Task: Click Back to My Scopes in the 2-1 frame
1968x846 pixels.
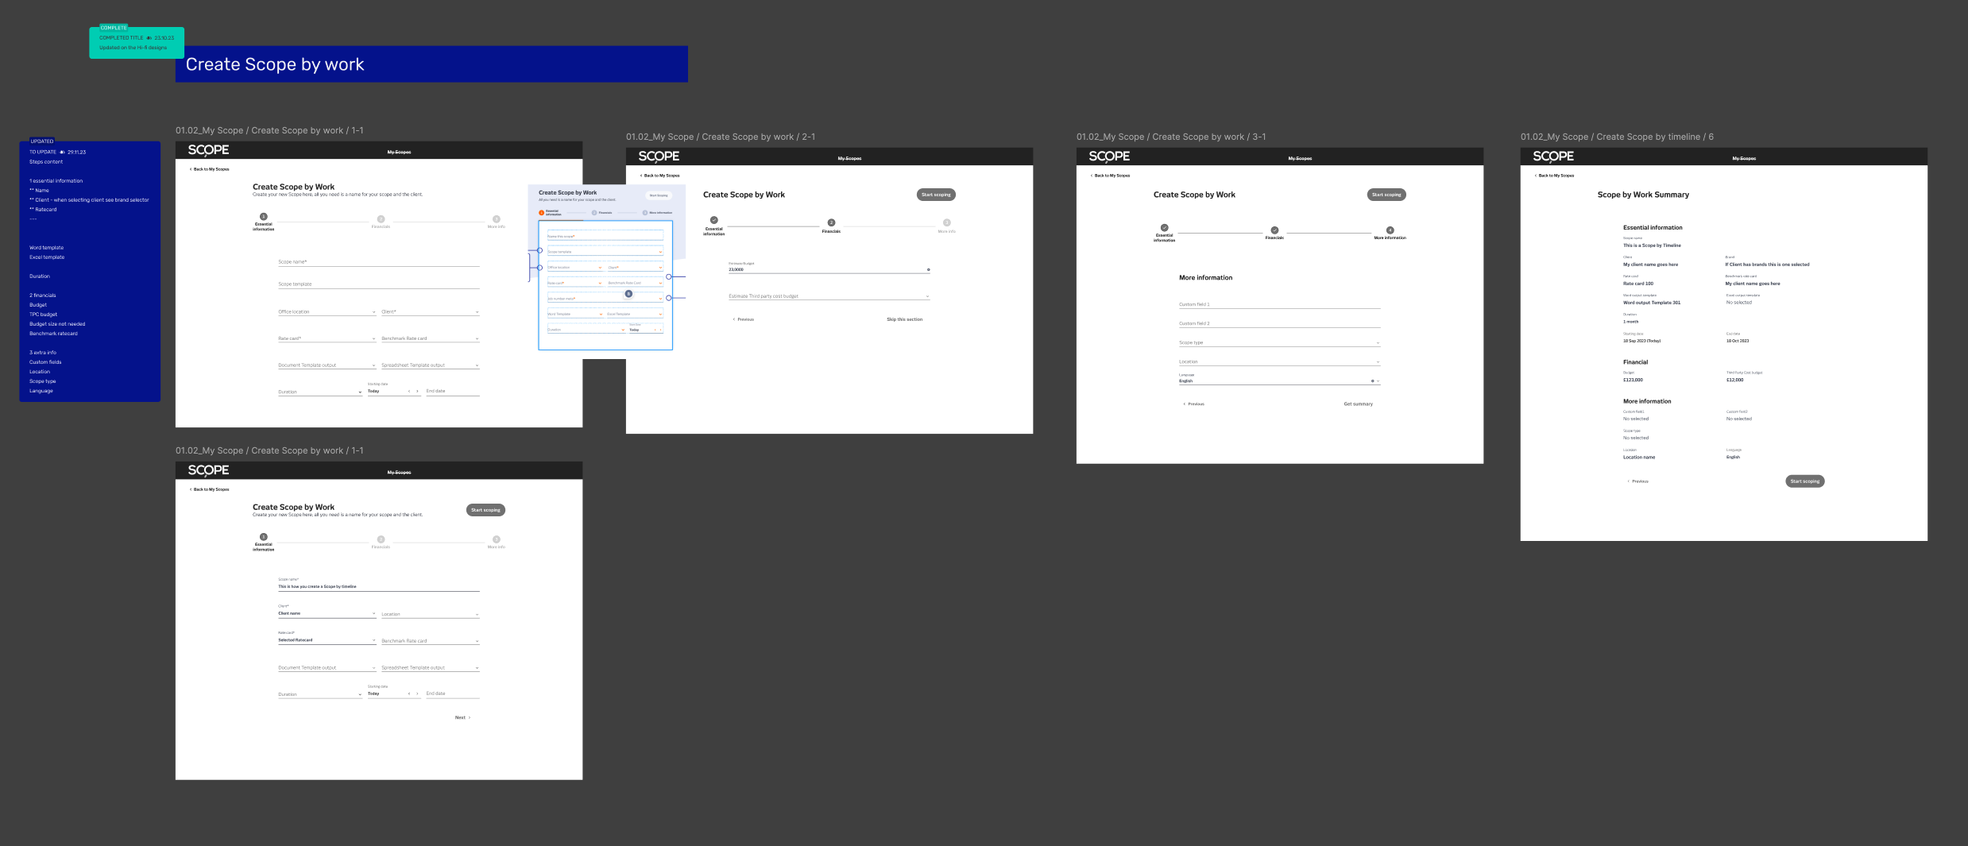Action: [660, 176]
